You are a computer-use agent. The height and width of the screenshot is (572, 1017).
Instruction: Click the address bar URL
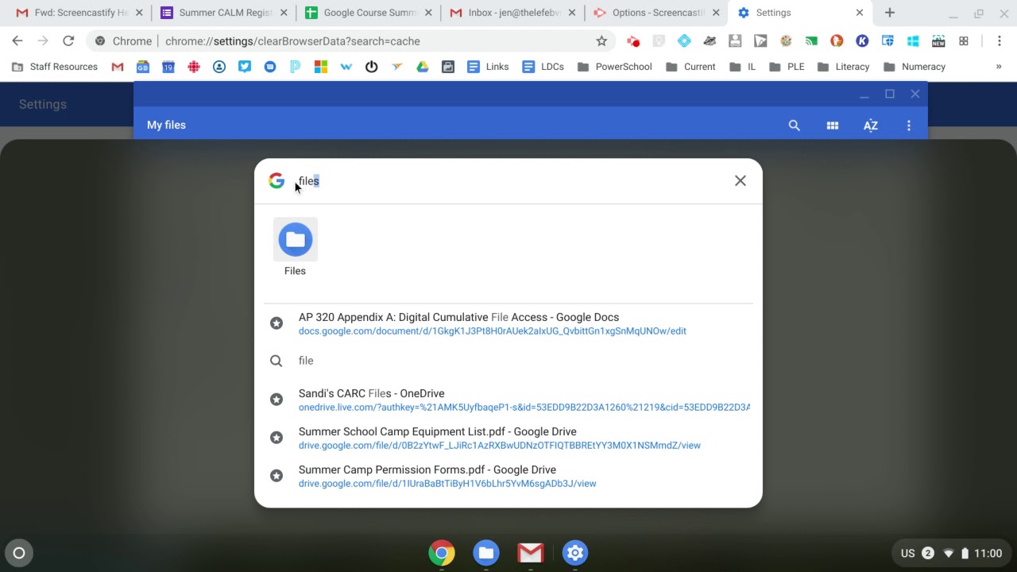(x=292, y=41)
